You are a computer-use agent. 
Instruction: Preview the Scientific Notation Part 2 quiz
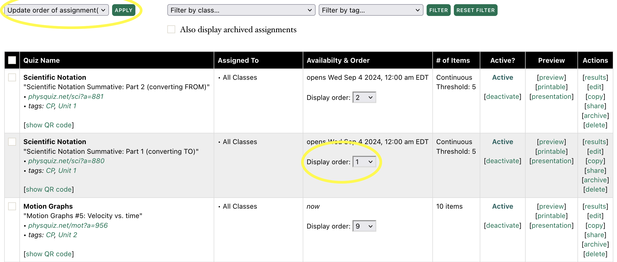(551, 77)
